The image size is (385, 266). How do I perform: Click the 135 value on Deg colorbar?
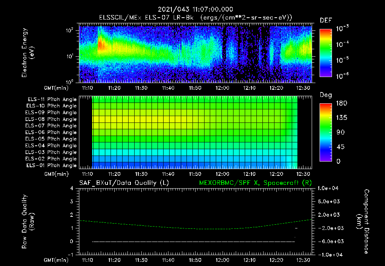point(341,118)
